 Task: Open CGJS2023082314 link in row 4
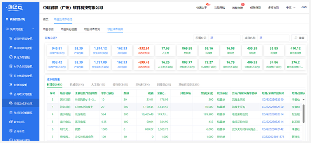pyautogui.click(x=273, y=114)
